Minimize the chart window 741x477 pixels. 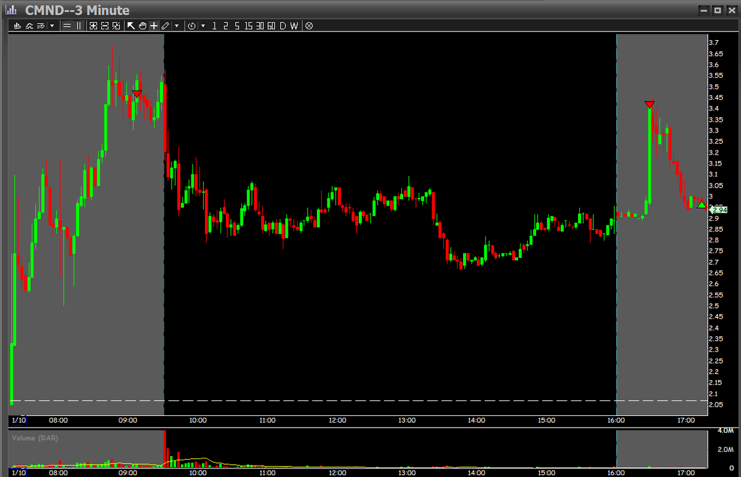[704, 10]
